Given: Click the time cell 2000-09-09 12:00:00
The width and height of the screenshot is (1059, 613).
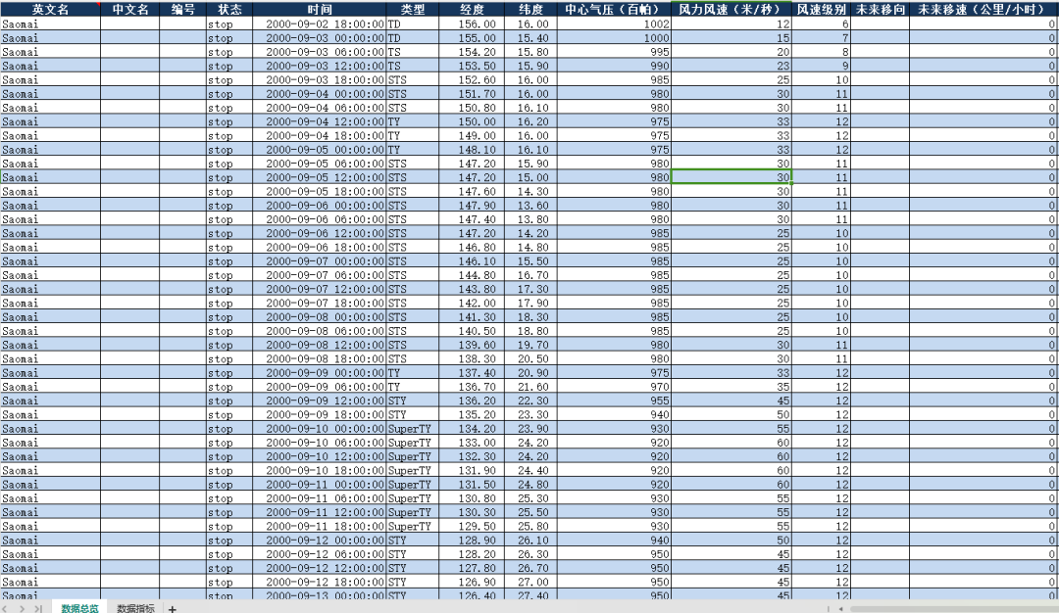Looking at the screenshot, I should pos(320,401).
